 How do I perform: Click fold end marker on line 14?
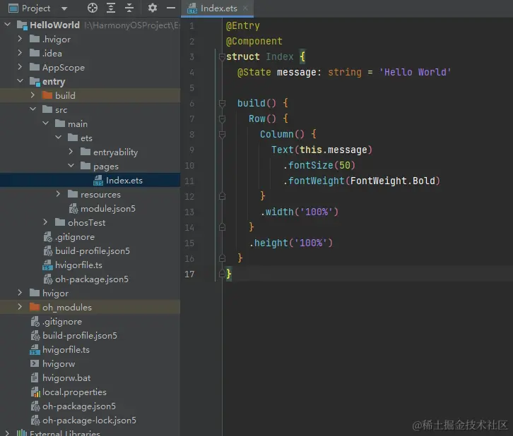(x=222, y=227)
